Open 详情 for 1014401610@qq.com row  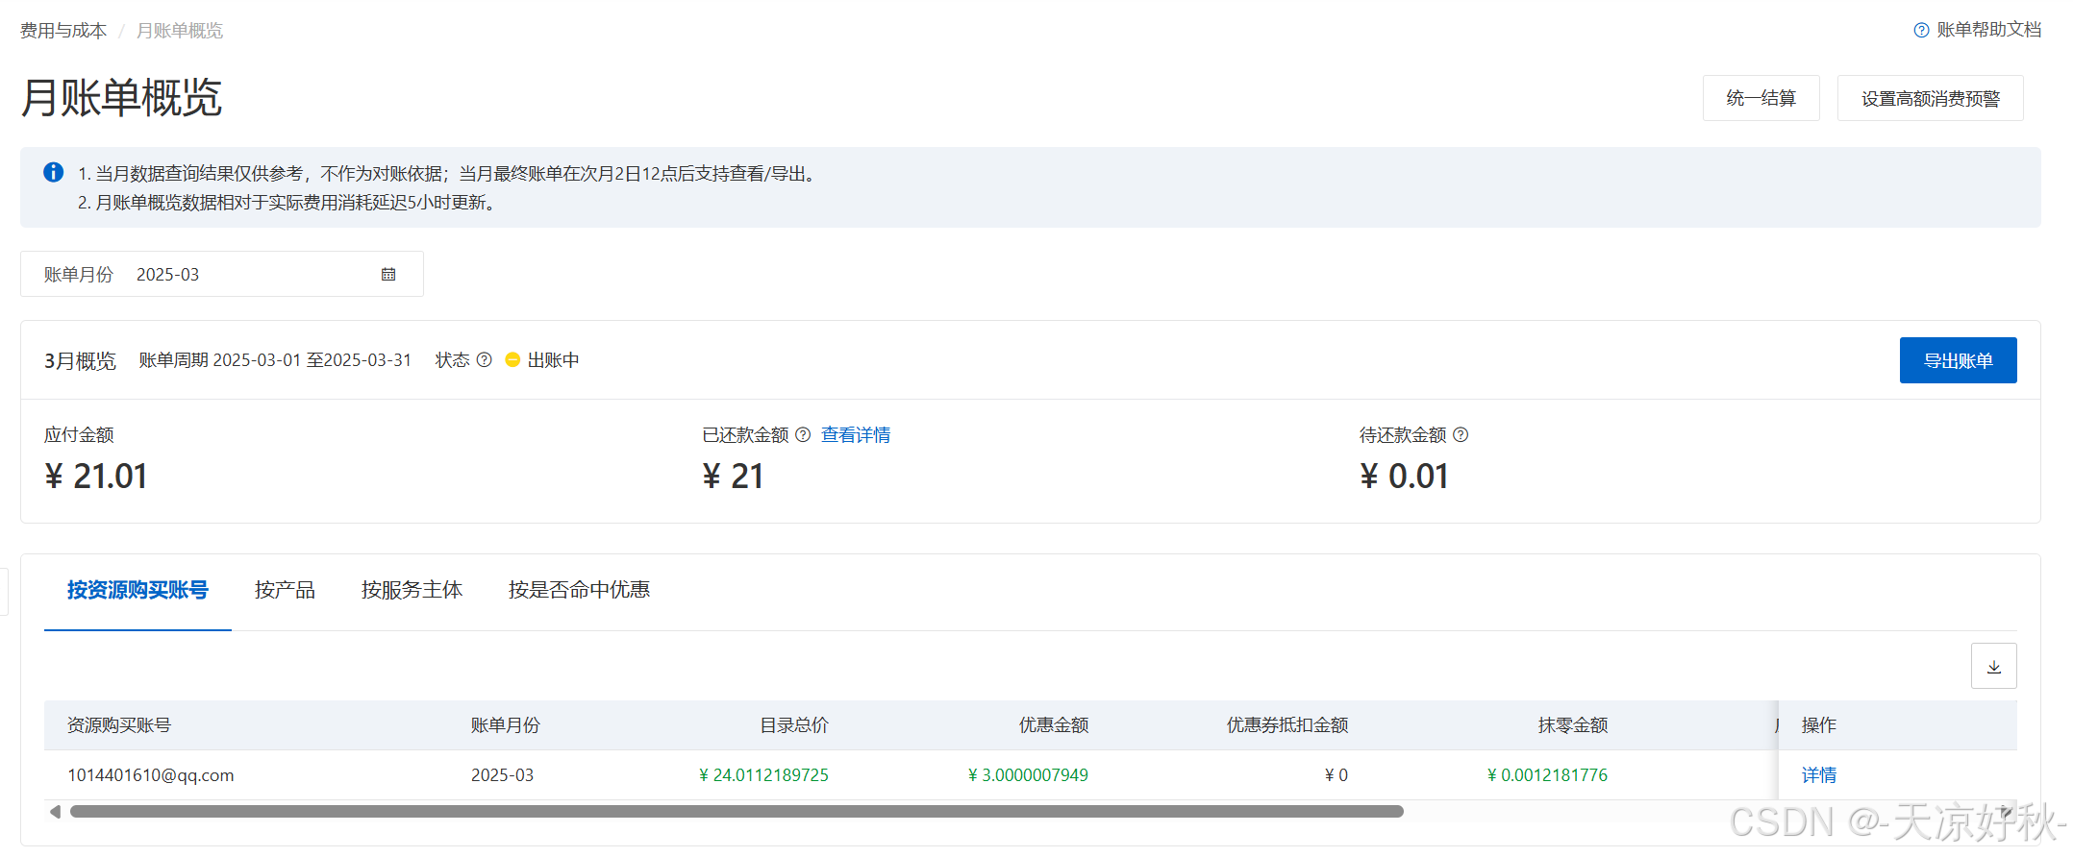[1818, 774]
